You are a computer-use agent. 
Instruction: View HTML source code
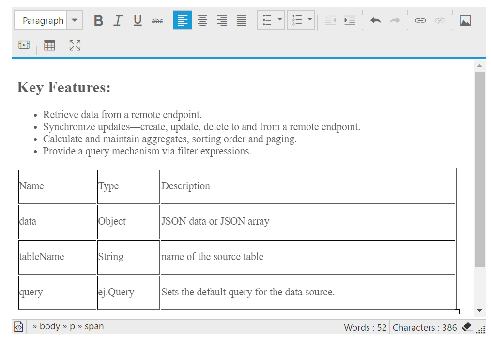pos(18,327)
